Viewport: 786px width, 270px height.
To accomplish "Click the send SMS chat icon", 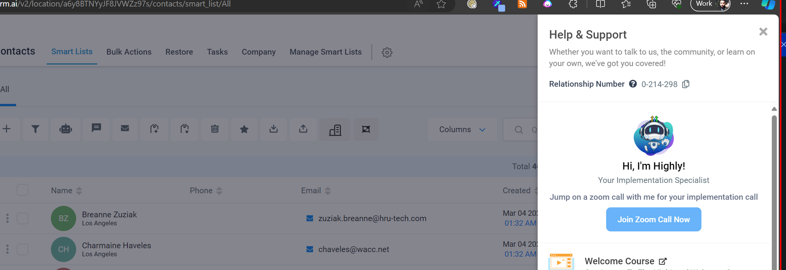I will click(96, 128).
